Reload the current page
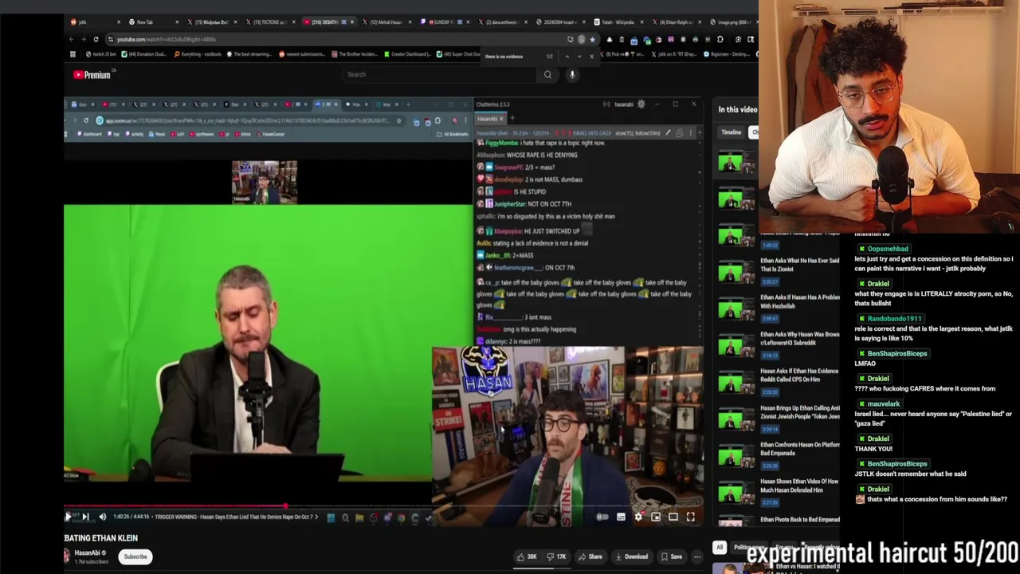The width and height of the screenshot is (1020, 574). (96, 39)
